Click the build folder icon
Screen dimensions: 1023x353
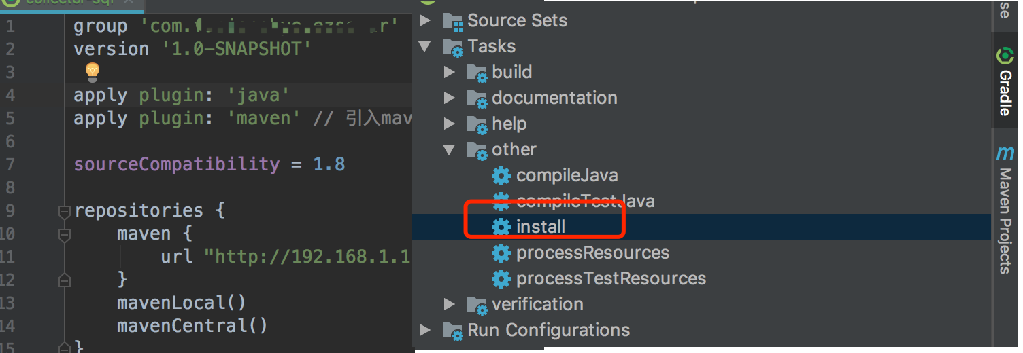(477, 73)
